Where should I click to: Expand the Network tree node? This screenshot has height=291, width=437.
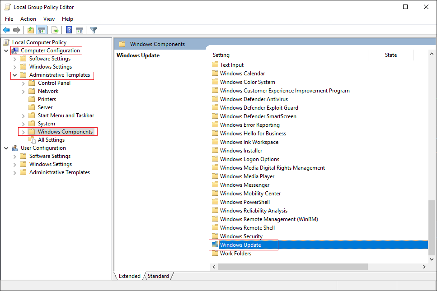pos(23,91)
